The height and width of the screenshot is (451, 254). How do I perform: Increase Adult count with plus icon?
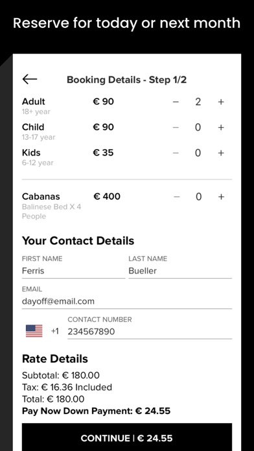pyautogui.click(x=221, y=102)
